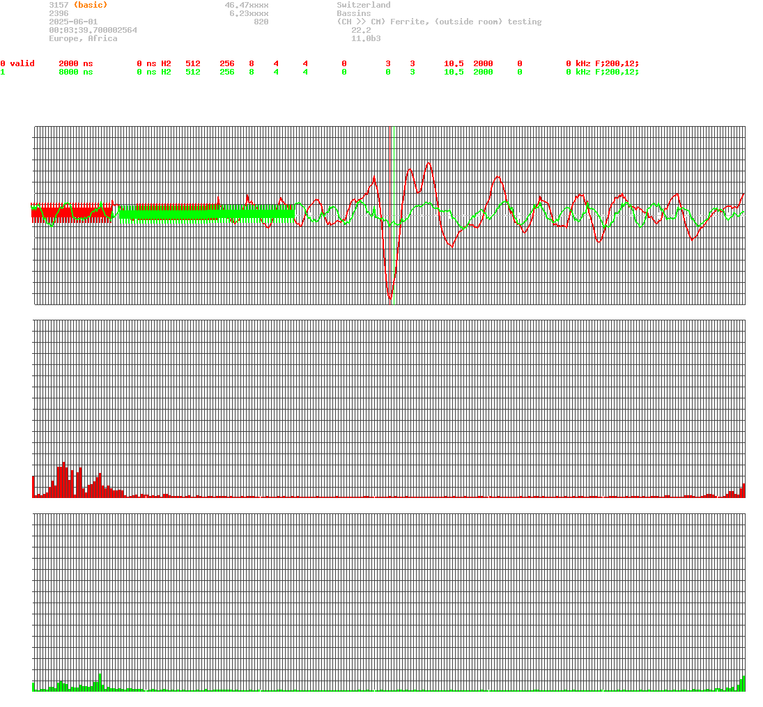
Task: Select the red "8" value
Action: point(252,64)
